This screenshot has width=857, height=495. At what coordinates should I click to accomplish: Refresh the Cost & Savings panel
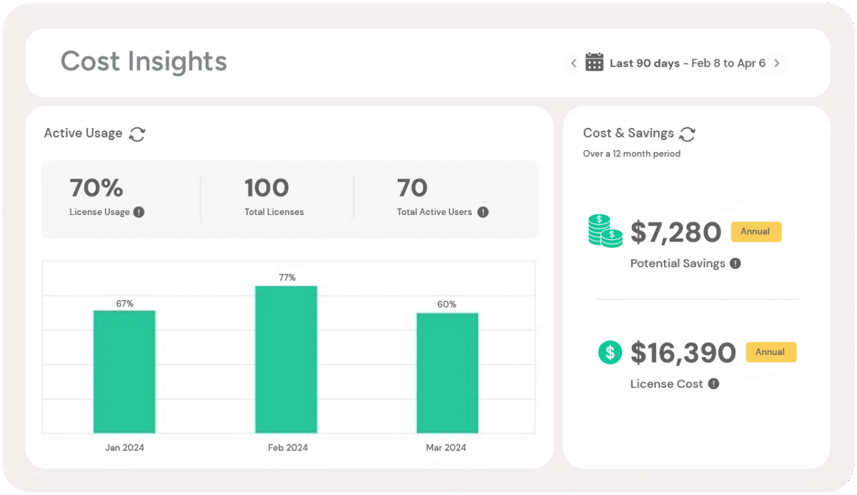[687, 134]
